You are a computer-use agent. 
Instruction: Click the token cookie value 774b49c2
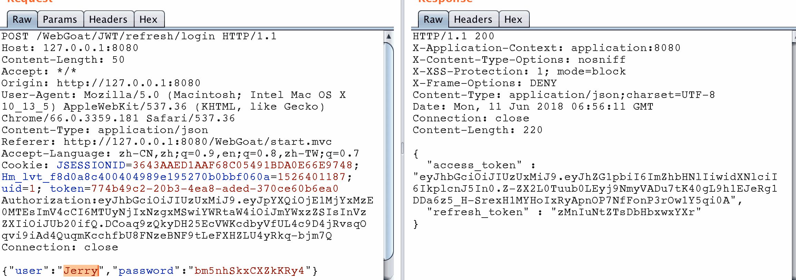[x=215, y=189]
